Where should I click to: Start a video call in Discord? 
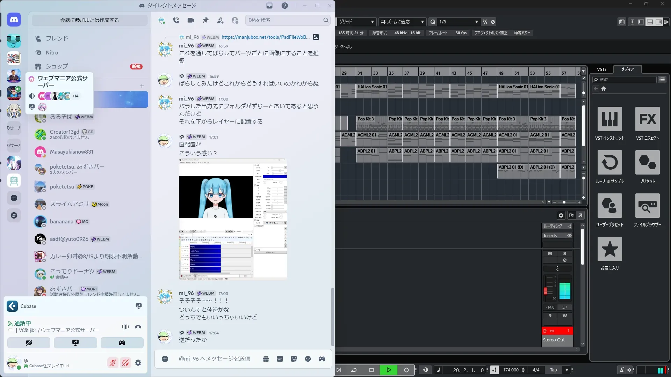pos(190,20)
